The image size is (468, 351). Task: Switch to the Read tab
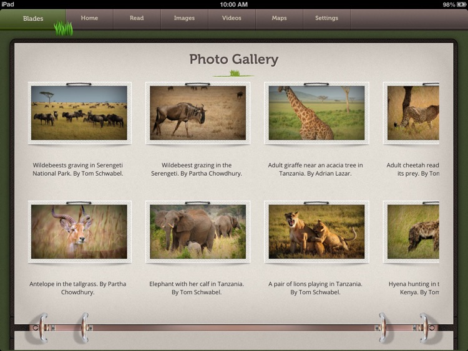137,18
